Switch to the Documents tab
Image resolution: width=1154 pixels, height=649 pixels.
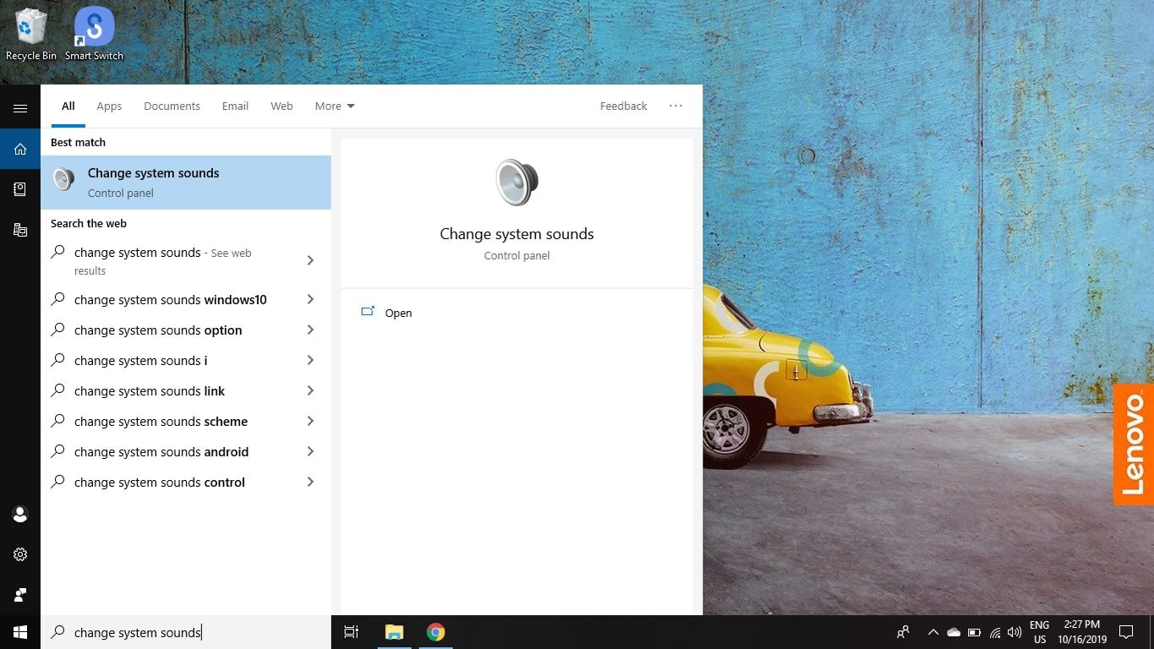(172, 106)
